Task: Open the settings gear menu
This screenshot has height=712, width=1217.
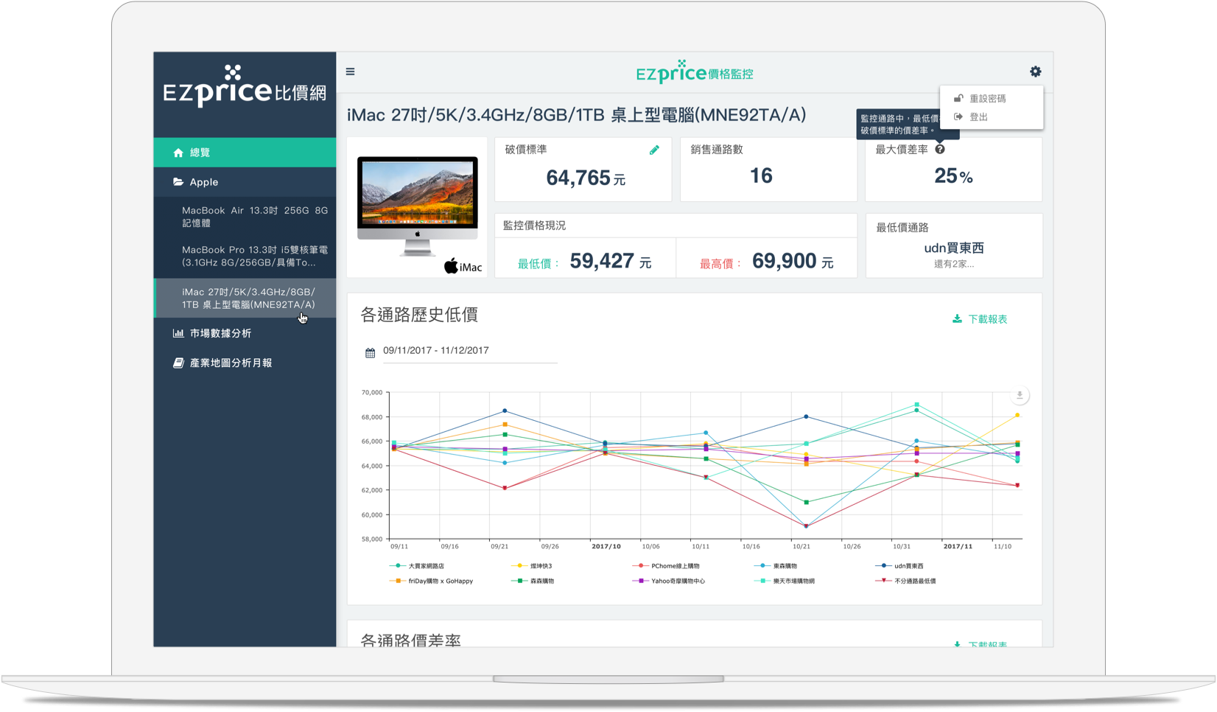Action: click(x=1035, y=71)
